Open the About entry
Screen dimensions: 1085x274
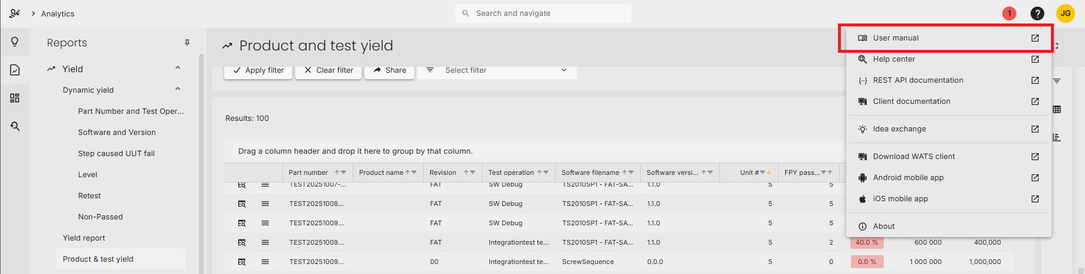pyautogui.click(x=948, y=226)
